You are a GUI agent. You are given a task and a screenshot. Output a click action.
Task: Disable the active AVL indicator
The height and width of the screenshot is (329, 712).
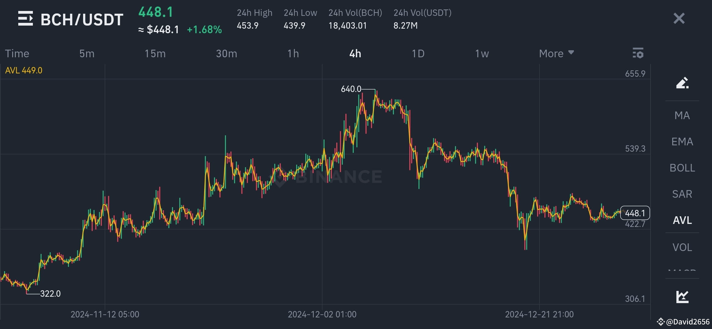pos(682,220)
